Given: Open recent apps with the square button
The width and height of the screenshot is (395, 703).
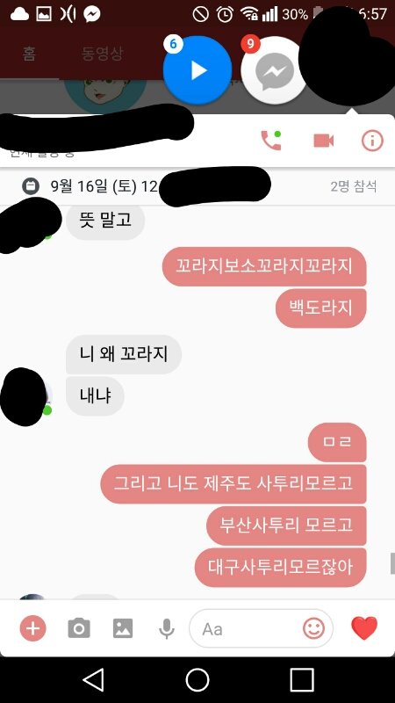Looking at the screenshot, I should click(302, 679).
